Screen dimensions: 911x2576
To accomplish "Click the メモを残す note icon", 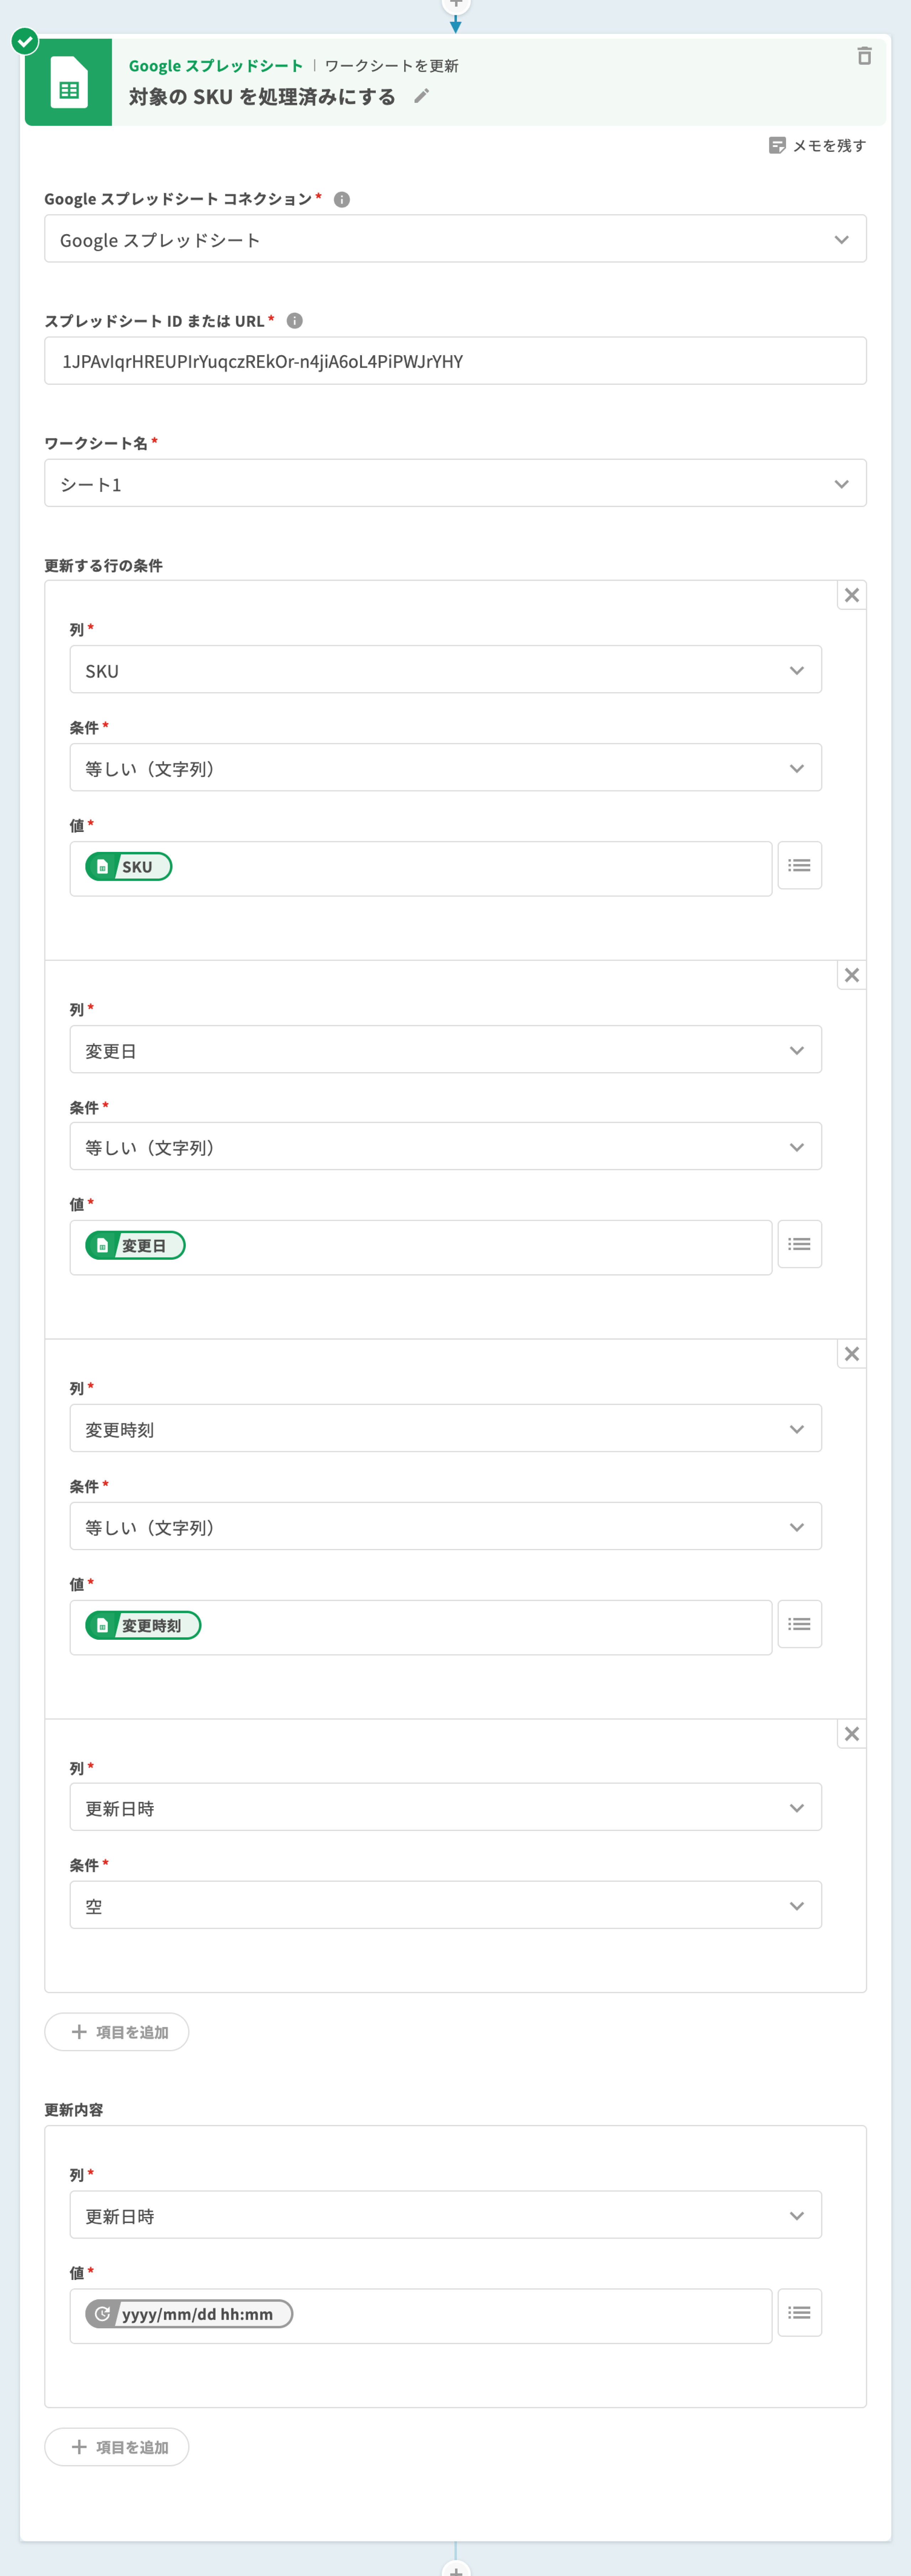I will tap(777, 146).
